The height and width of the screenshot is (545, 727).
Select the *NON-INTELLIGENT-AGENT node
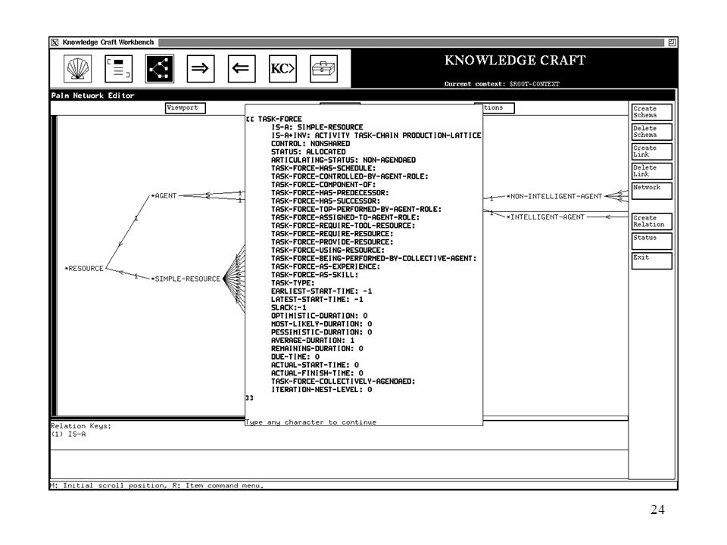(x=554, y=196)
